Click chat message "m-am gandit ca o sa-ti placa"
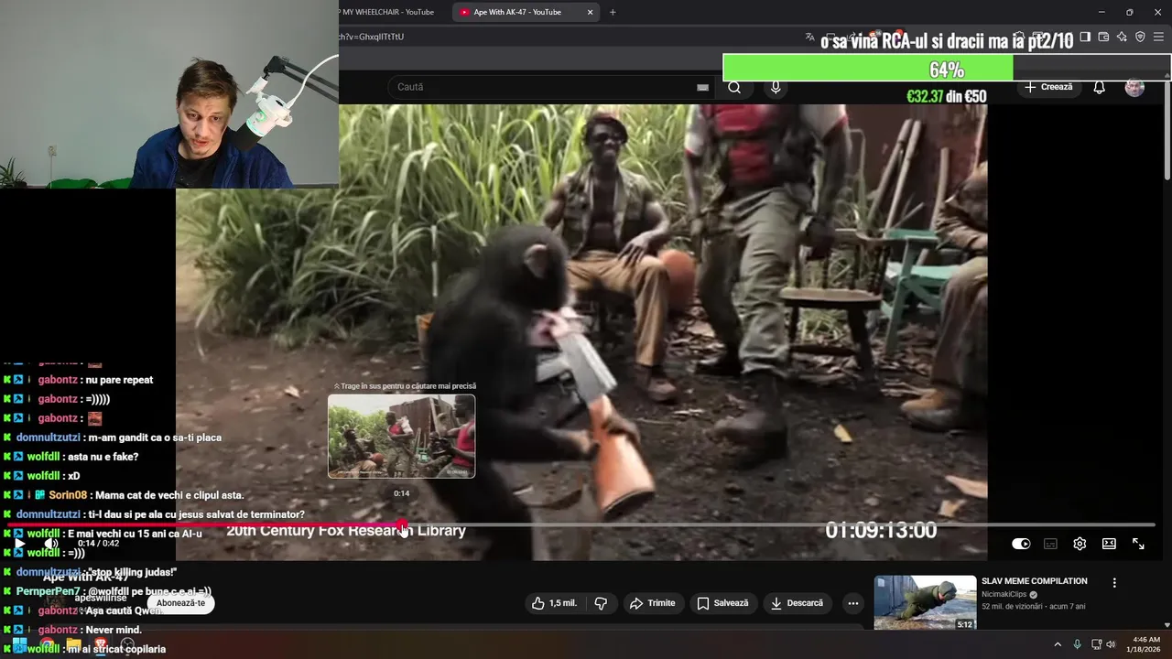Image resolution: width=1172 pixels, height=659 pixels. pyautogui.click(x=152, y=438)
